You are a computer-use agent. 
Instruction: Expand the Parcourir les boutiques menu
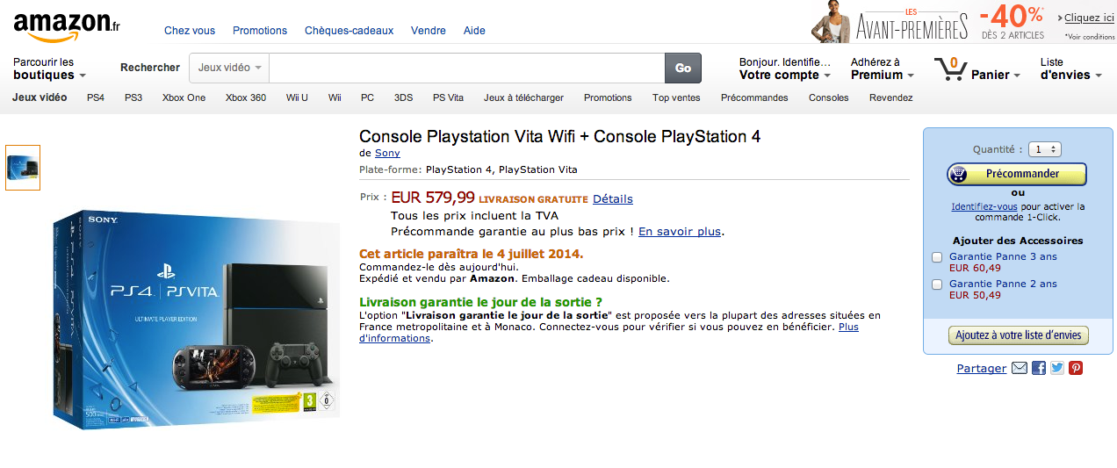click(x=49, y=69)
